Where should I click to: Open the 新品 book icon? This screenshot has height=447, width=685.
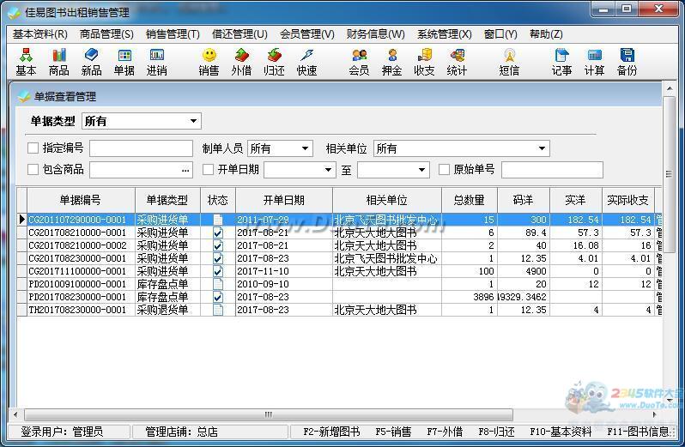(x=91, y=62)
